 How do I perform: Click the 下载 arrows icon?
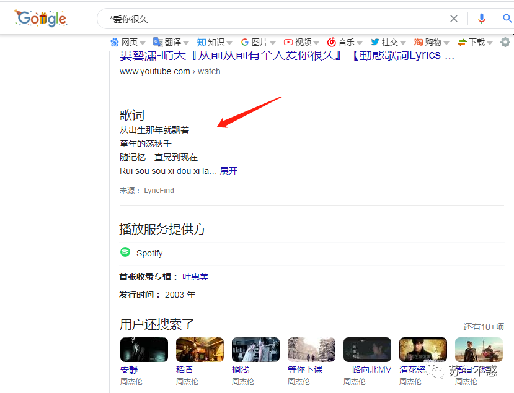coord(462,42)
